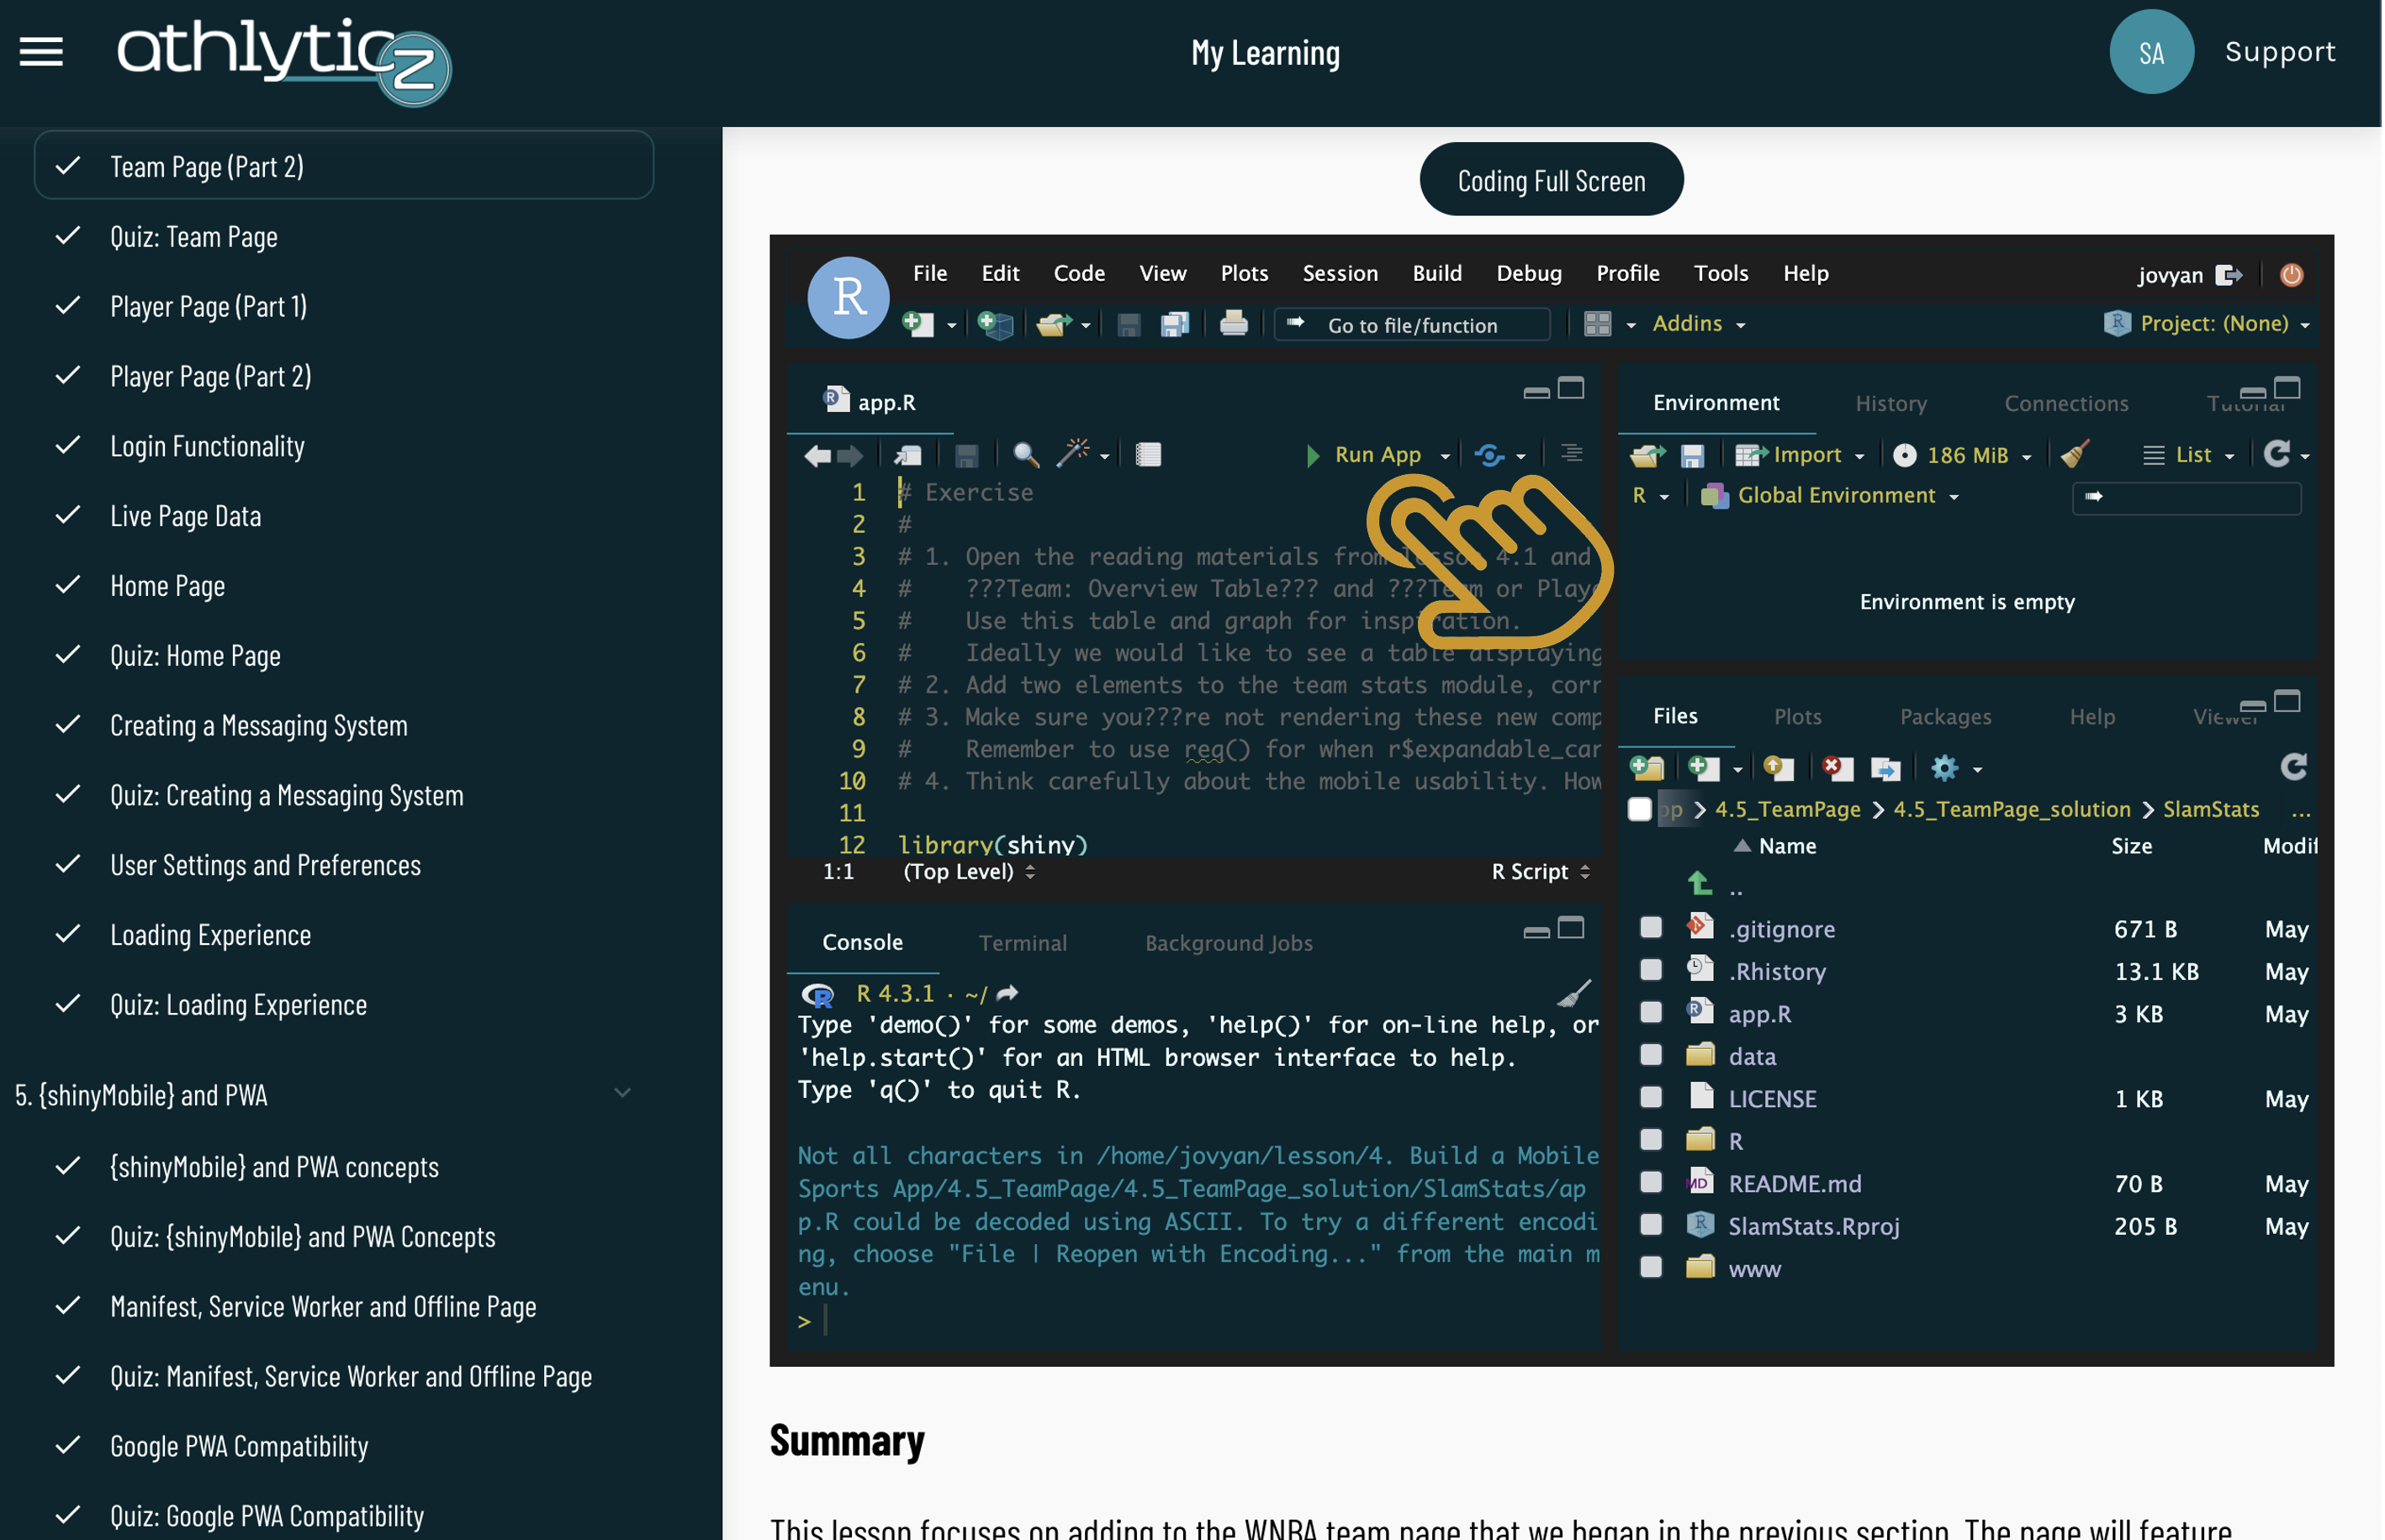This screenshot has width=2385, height=1540.
Task: Tick the checkbox next to .gitignore
Action: click(x=1652, y=929)
